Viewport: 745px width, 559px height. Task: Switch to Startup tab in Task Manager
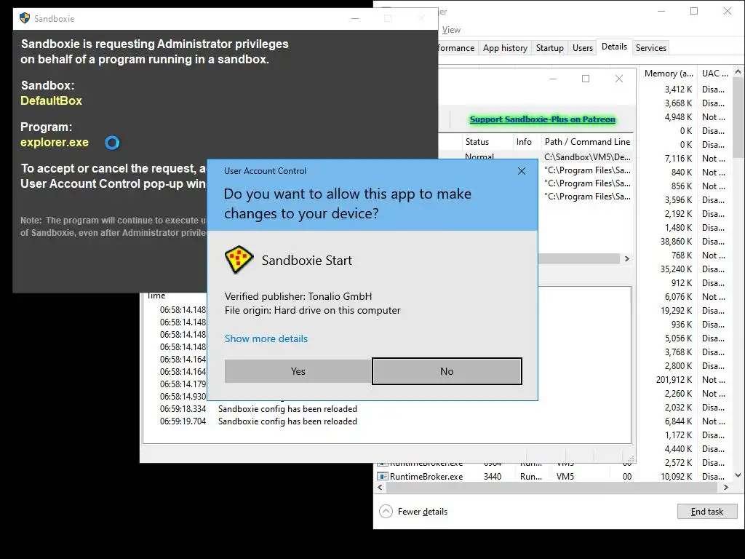550,47
